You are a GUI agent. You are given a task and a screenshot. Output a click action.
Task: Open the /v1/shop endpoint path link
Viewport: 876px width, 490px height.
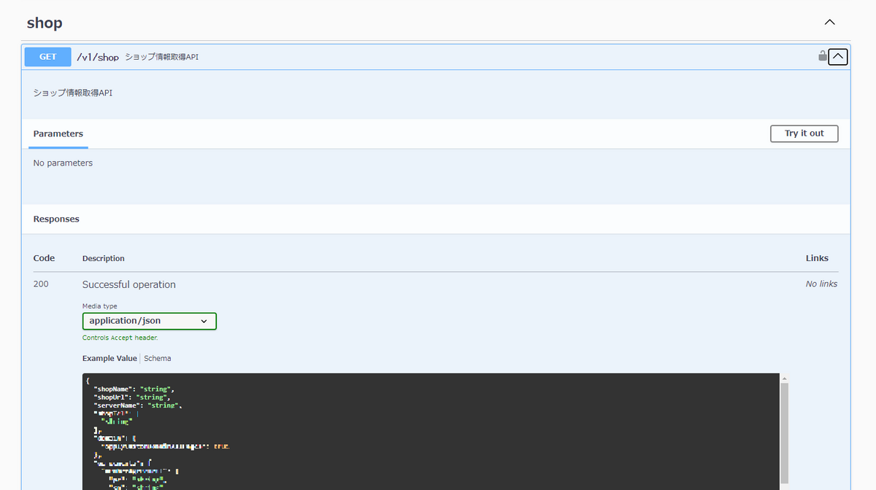[97, 56]
